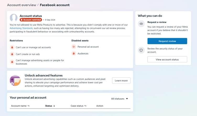Click restriction icon for Can't create or run ads
This screenshot has width=197, height=116.
pos(12,54)
